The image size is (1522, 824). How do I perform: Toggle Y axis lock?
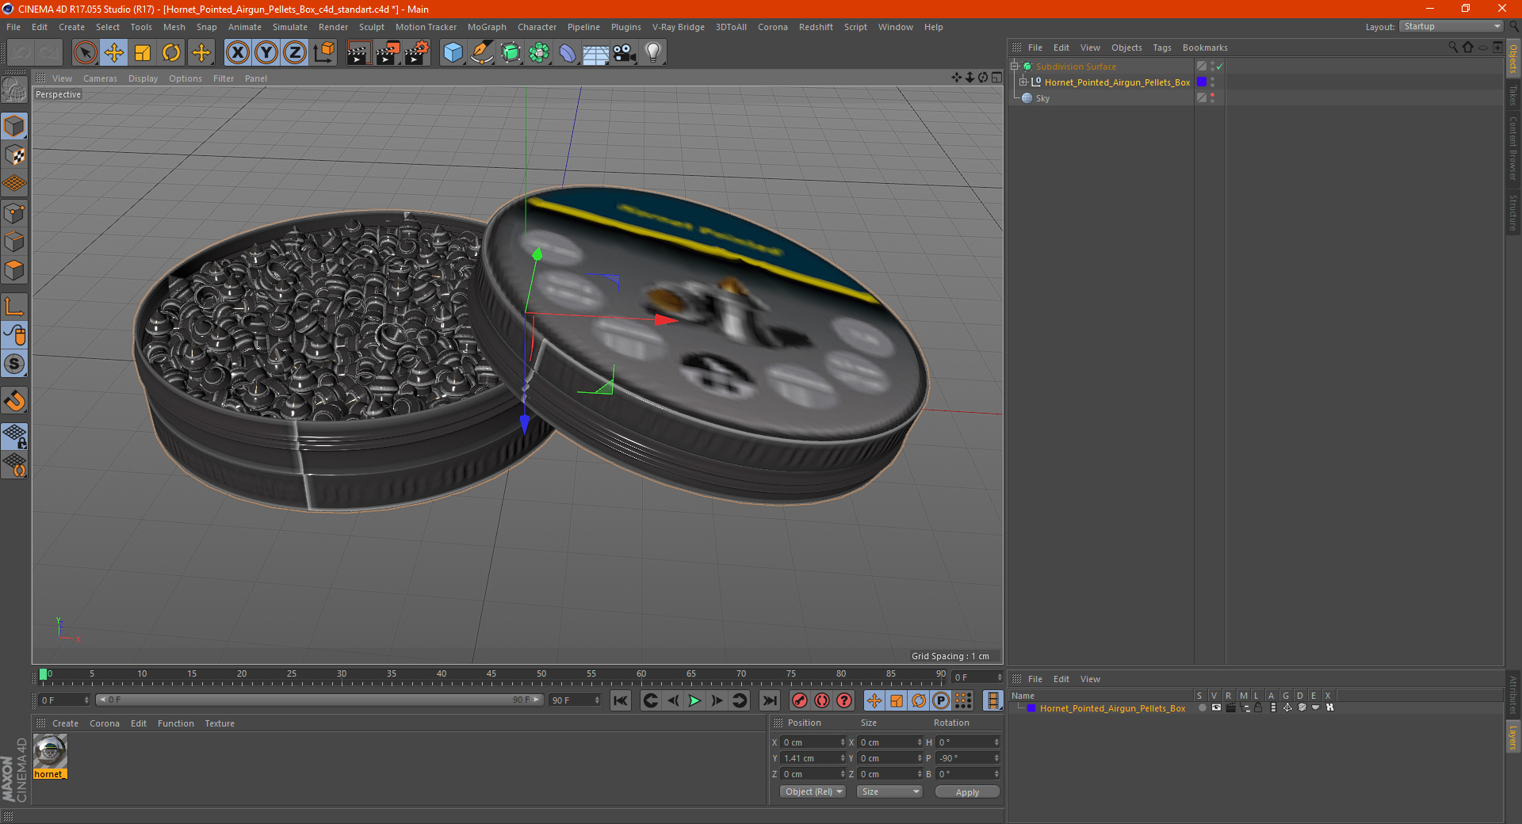[266, 53]
